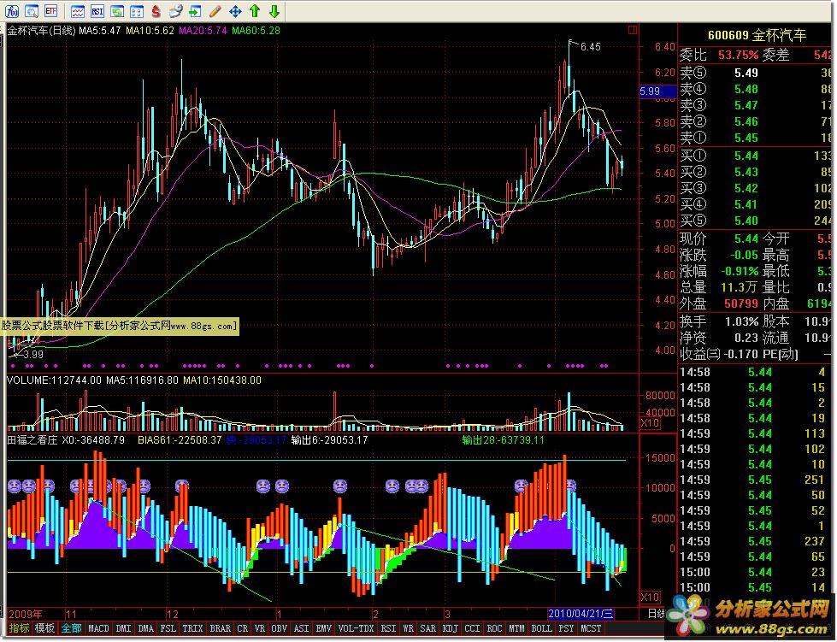Click the 现价 5.44 current price row

click(x=719, y=239)
